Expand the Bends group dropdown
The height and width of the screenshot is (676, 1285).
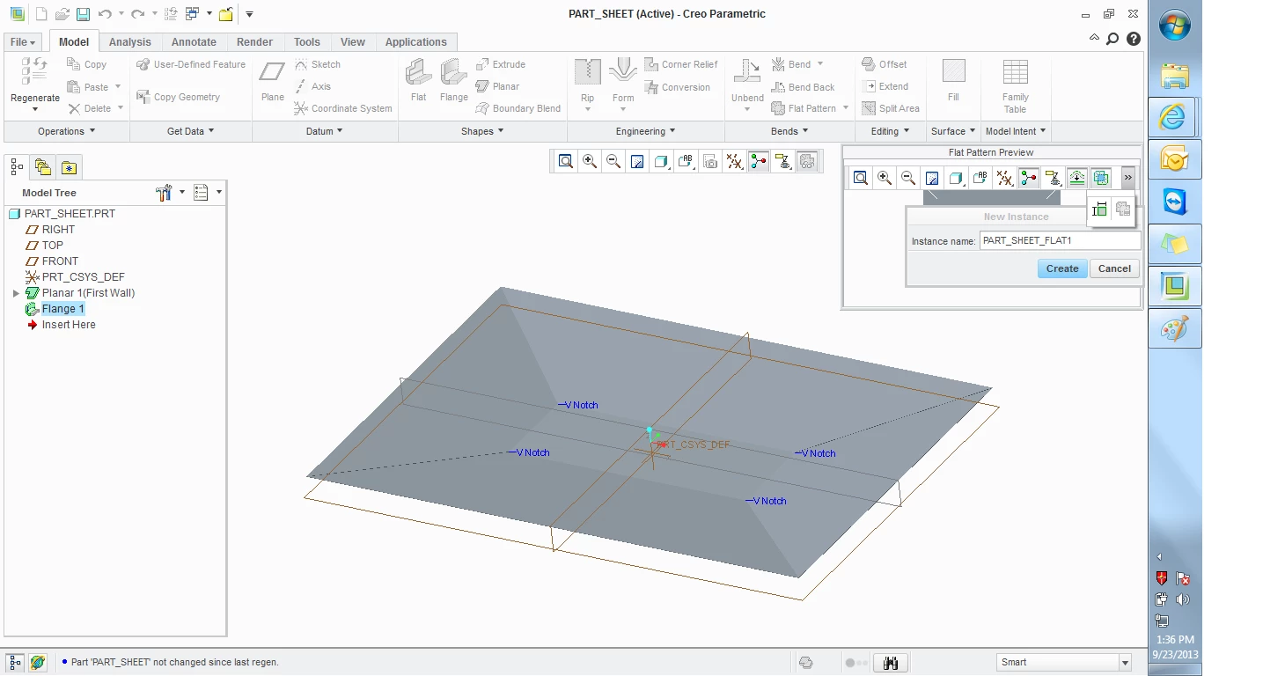[x=789, y=131]
